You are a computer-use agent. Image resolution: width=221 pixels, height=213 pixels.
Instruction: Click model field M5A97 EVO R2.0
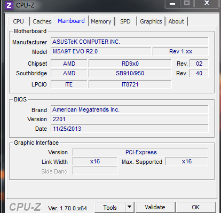click(101, 51)
